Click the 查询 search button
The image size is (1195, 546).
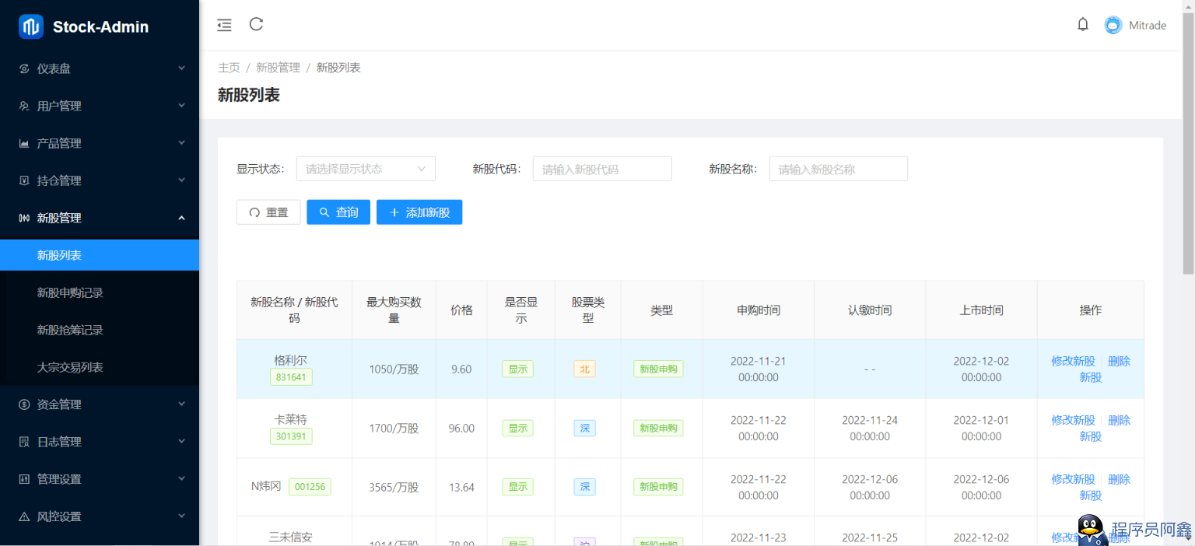pos(338,212)
